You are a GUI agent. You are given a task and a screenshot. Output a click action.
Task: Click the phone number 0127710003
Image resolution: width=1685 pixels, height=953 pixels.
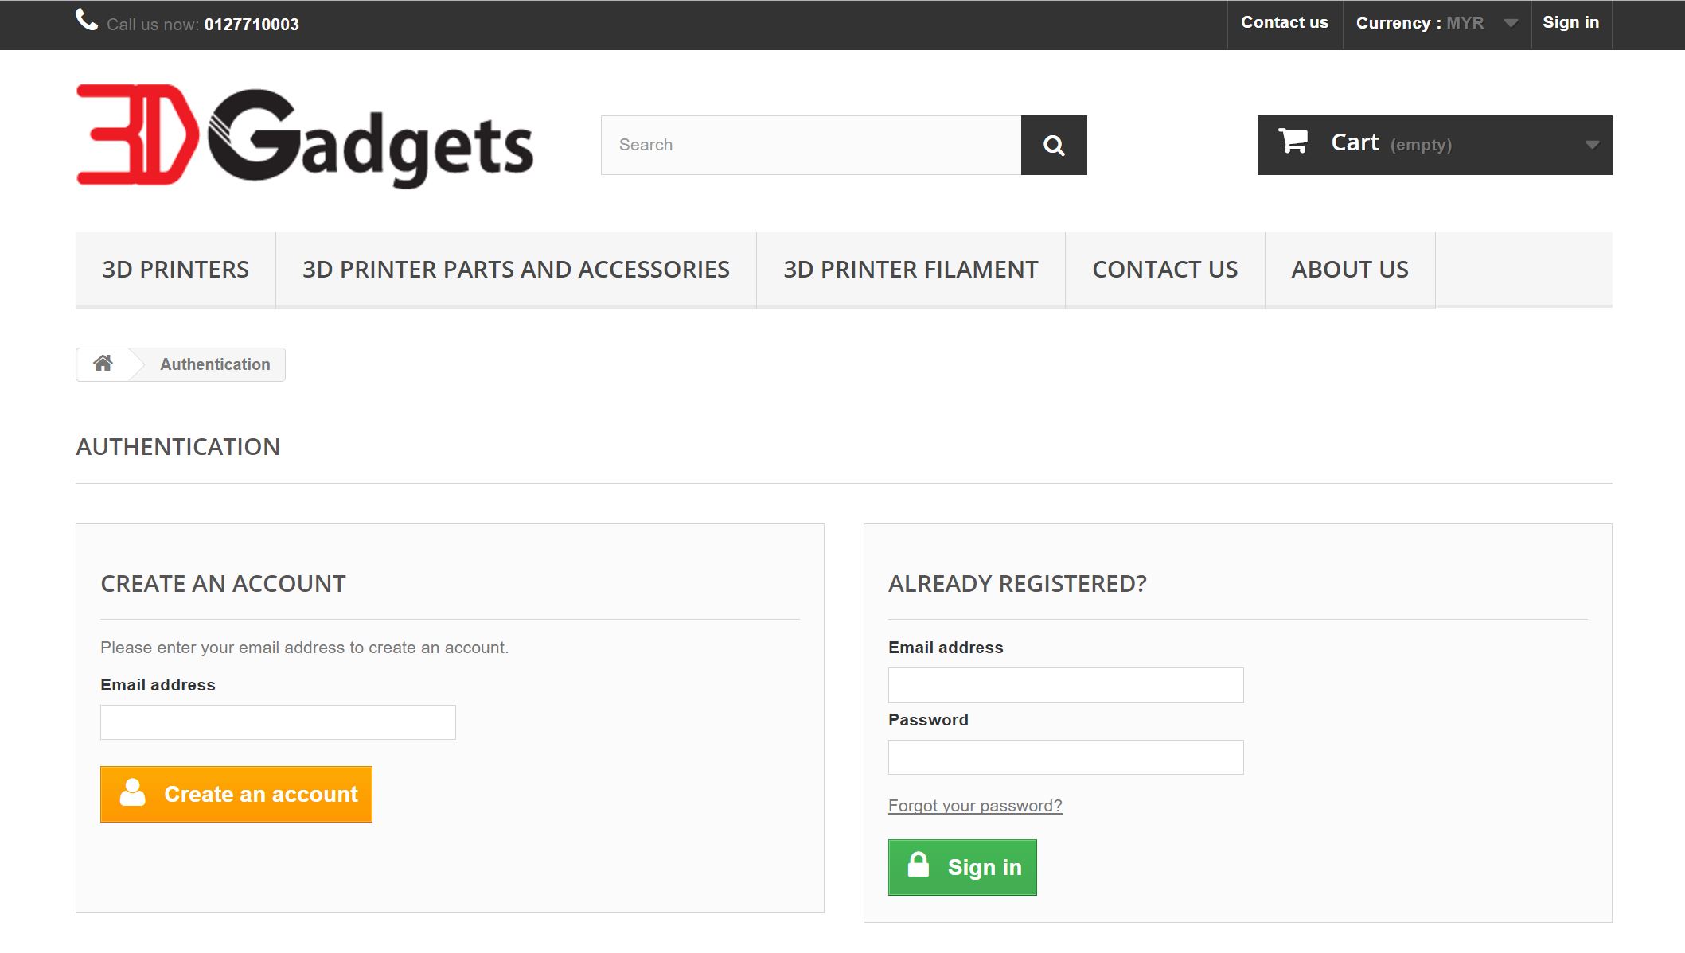coord(252,25)
